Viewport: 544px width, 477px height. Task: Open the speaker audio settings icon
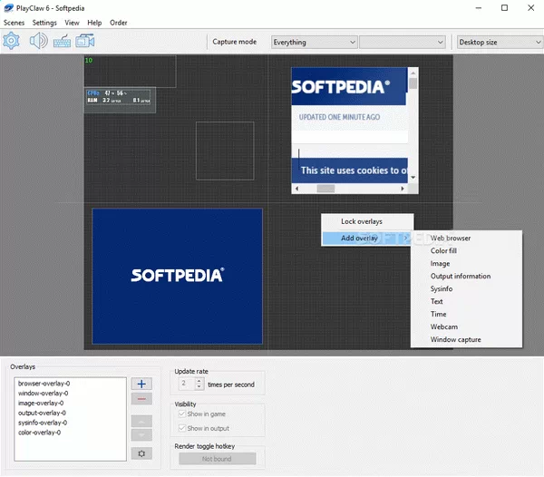pos(38,42)
